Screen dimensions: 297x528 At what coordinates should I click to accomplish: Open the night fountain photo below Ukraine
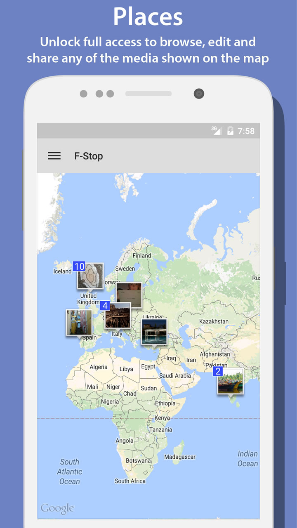(154, 331)
